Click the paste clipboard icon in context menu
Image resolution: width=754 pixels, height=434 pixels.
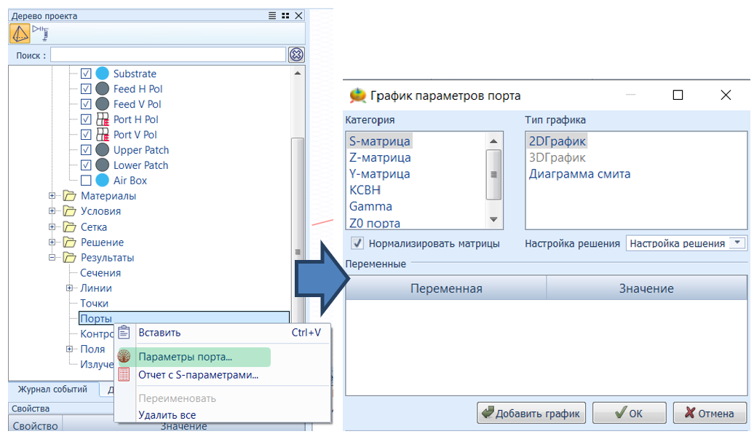124,333
